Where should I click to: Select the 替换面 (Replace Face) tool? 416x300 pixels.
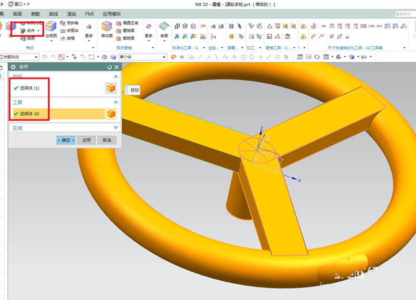[x=125, y=31]
